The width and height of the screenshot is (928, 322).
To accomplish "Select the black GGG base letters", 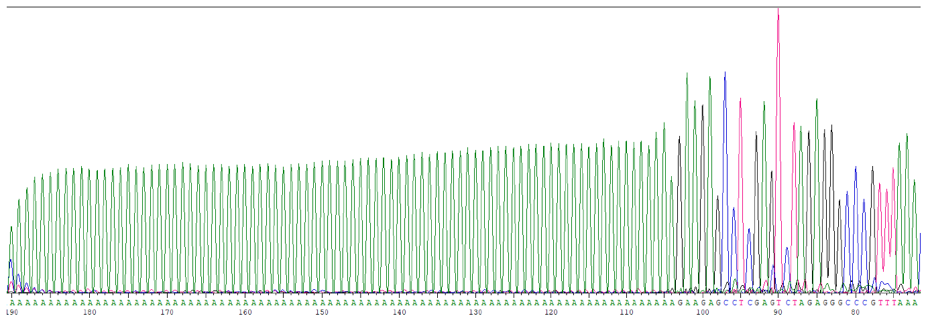I will (x=831, y=303).
